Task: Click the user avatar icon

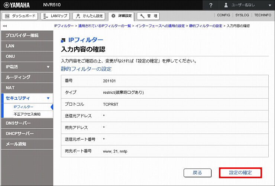Action: pos(226,5)
